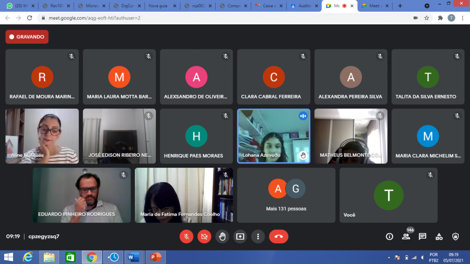Open the 'Mais 131 pessoas' tile

286,195
